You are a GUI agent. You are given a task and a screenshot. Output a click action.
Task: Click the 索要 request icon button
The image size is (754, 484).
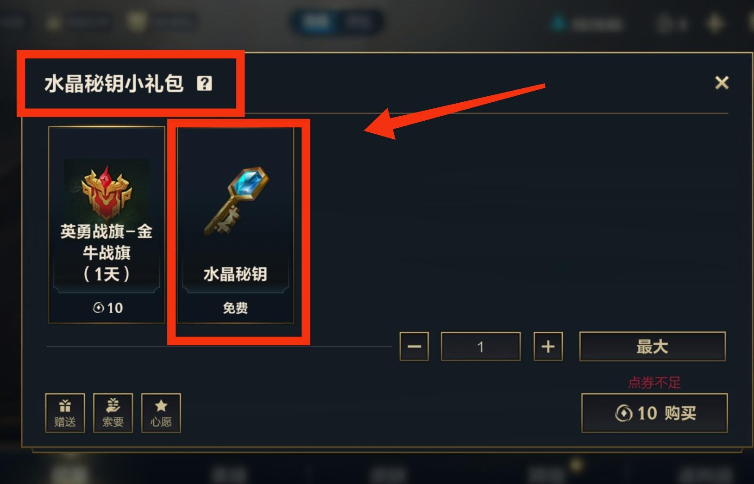pyautogui.click(x=113, y=413)
